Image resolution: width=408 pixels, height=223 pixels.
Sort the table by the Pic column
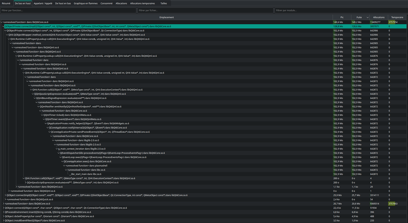click(342, 17)
